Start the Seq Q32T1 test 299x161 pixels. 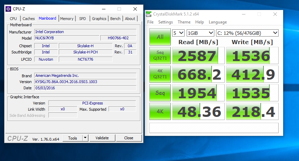(x=160, y=56)
